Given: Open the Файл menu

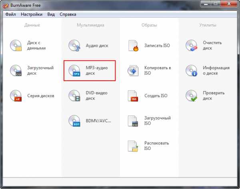Looking at the screenshot, I should (x=10, y=14).
